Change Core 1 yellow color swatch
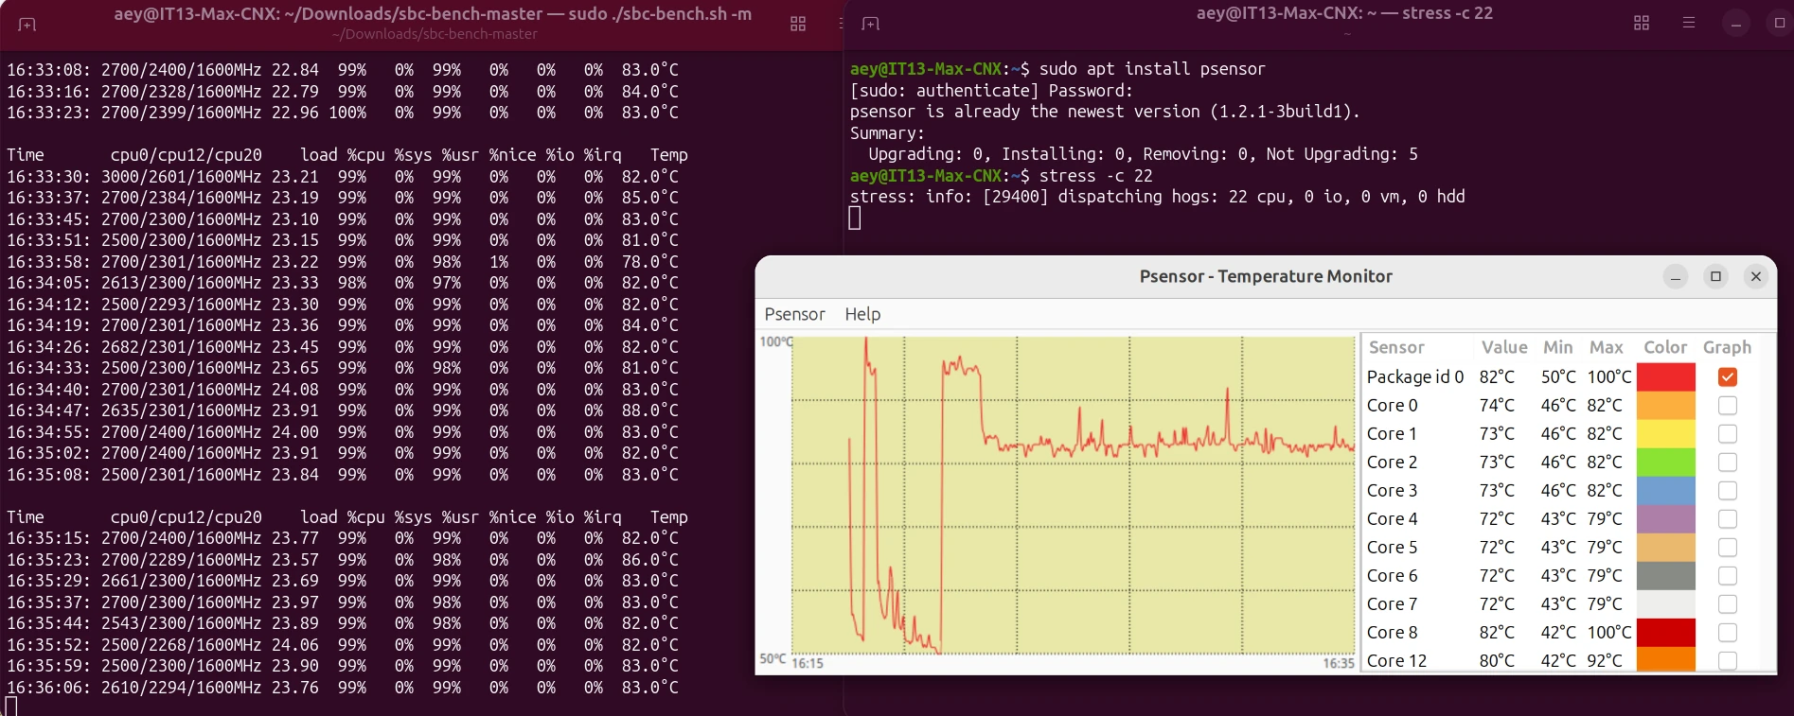Image resolution: width=1794 pixels, height=716 pixels. [x=1666, y=433]
